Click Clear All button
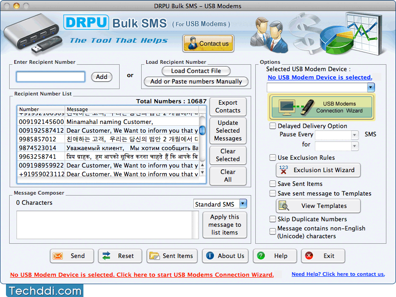Screen dimensions: 396x297 coord(228,176)
